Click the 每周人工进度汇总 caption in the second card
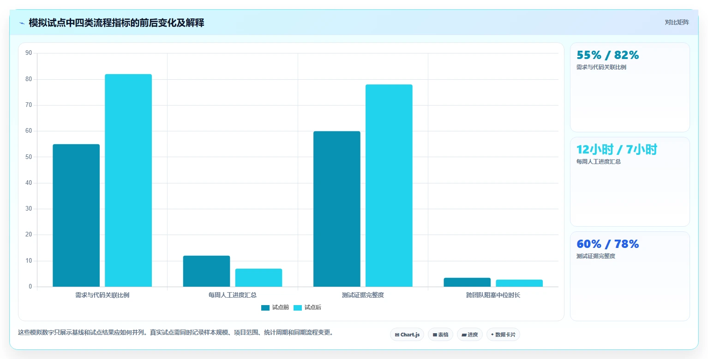The width and height of the screenshot is (708, 359). (x=599, y=162)
